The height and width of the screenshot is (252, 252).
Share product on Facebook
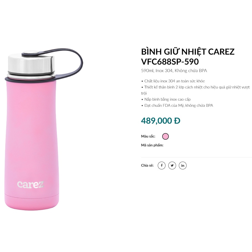162,166
